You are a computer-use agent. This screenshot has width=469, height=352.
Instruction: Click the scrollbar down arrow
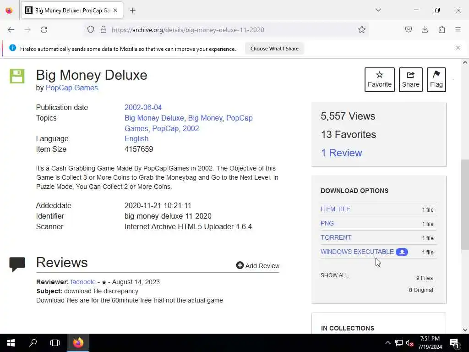pyautogui.click(x=465, y=330)
